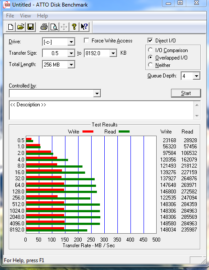Click the green Read legend swatch
This screenshot has height=270, width=209.
click(124, 132)
